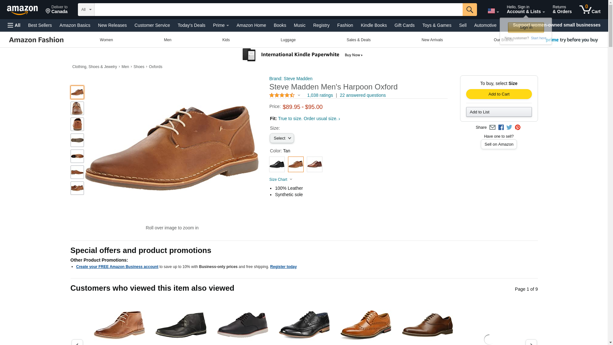Expand the search category All dropdown

point(86,10)
